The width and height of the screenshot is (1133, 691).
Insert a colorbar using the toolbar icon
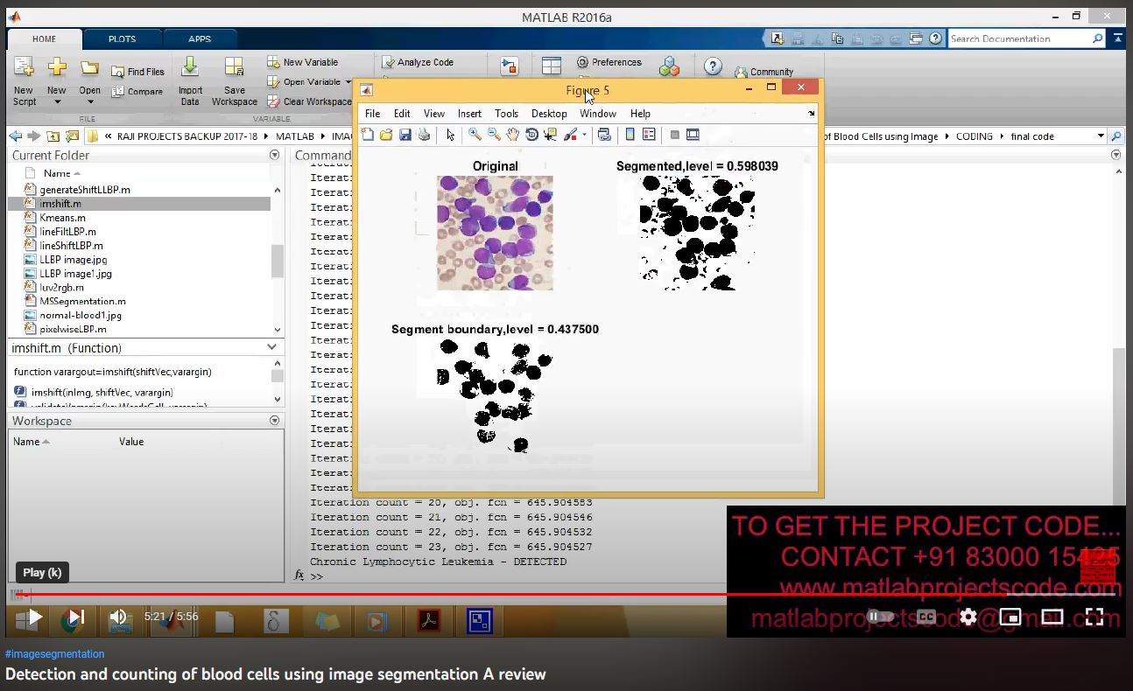tap(630, 135)
